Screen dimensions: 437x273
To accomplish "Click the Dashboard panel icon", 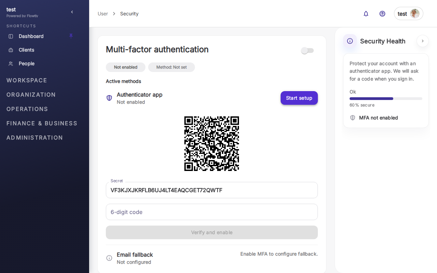I will click(x=11, y=36).
